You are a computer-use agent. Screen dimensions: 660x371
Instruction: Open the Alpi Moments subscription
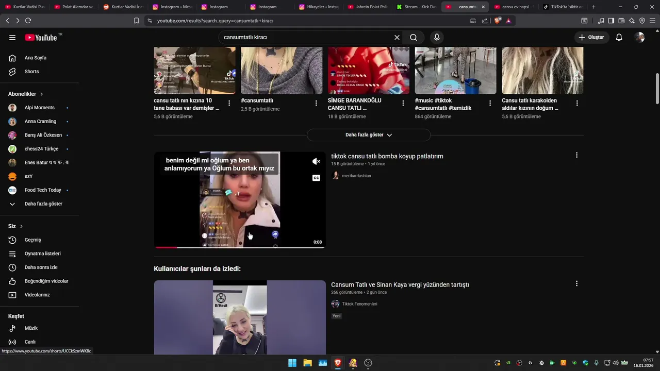click(39, 108)
